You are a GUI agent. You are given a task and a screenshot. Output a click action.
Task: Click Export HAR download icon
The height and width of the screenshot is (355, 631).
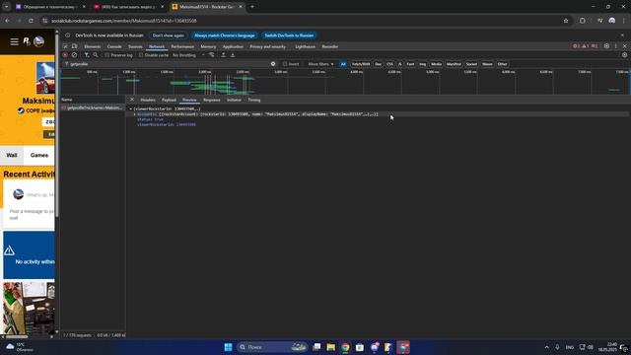tap(233, 55)
